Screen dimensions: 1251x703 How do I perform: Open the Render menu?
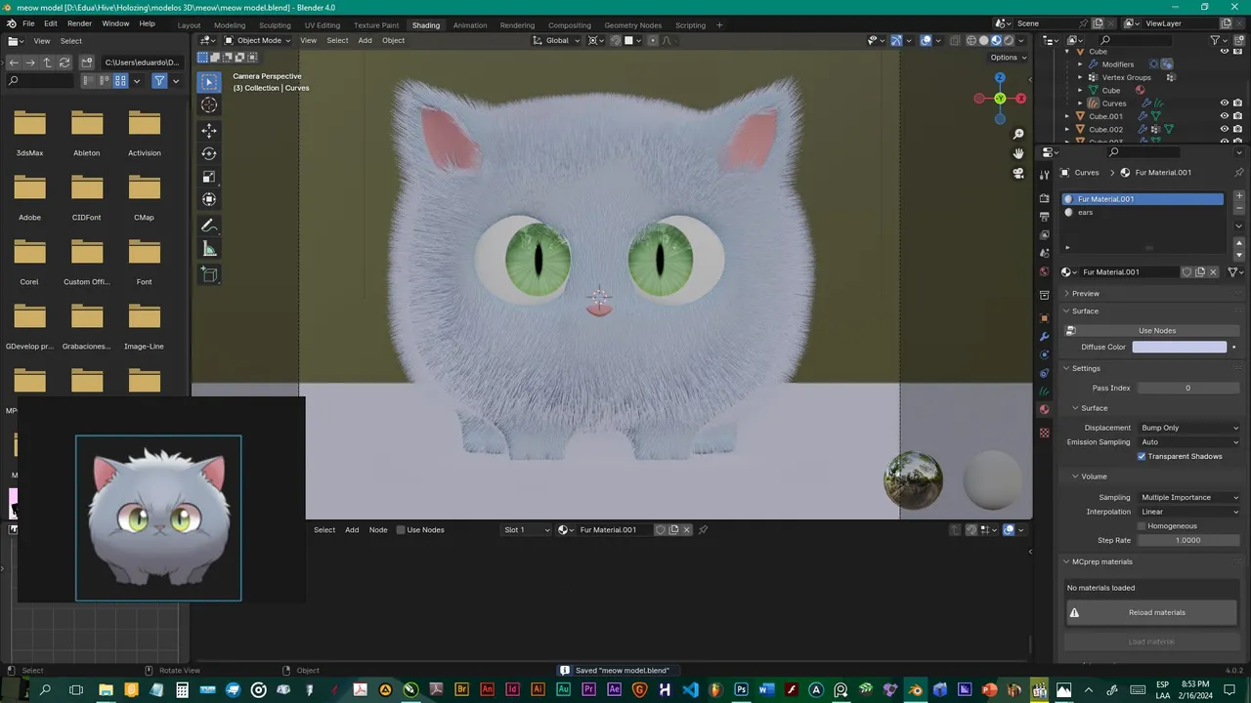79,23
